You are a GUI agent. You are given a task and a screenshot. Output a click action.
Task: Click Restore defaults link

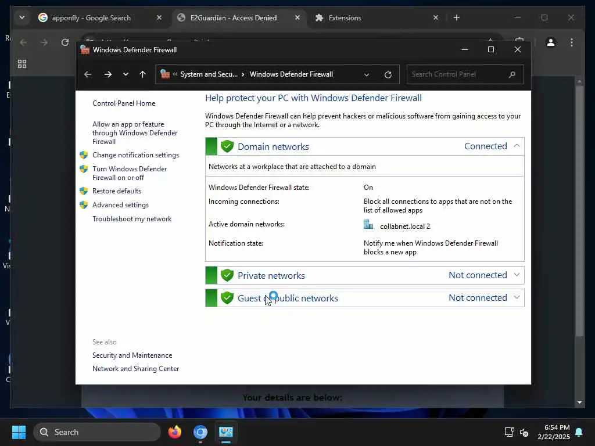pos(116,190)
